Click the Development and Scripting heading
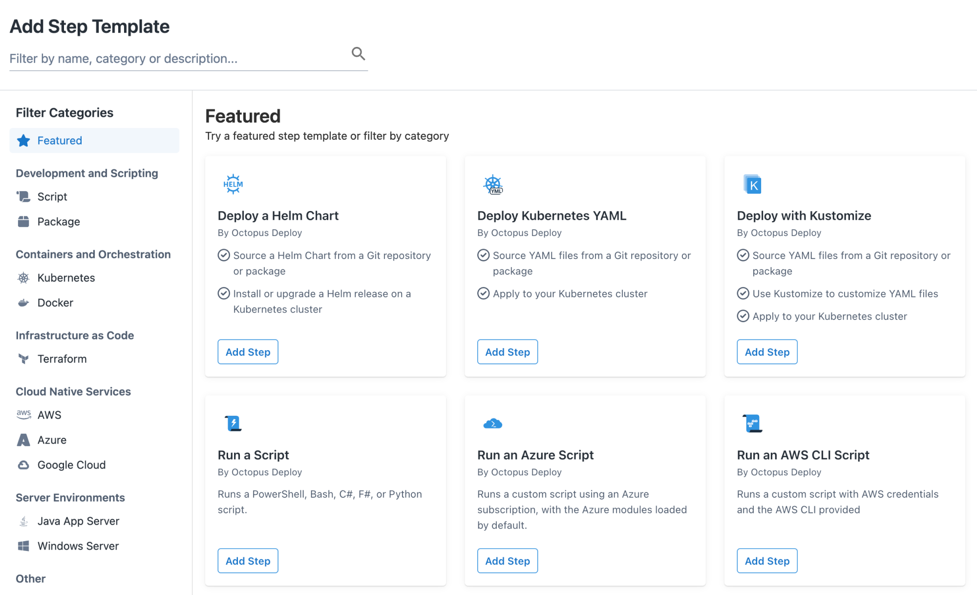The height and width of the screenshot is (595, 977). coord(87,173)
